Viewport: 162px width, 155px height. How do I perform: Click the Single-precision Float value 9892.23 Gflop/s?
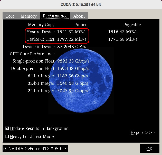[73, 61]
